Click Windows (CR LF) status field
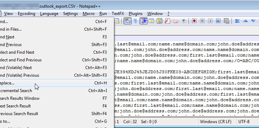This screenshot has width=259, height=128. point(216,122)
